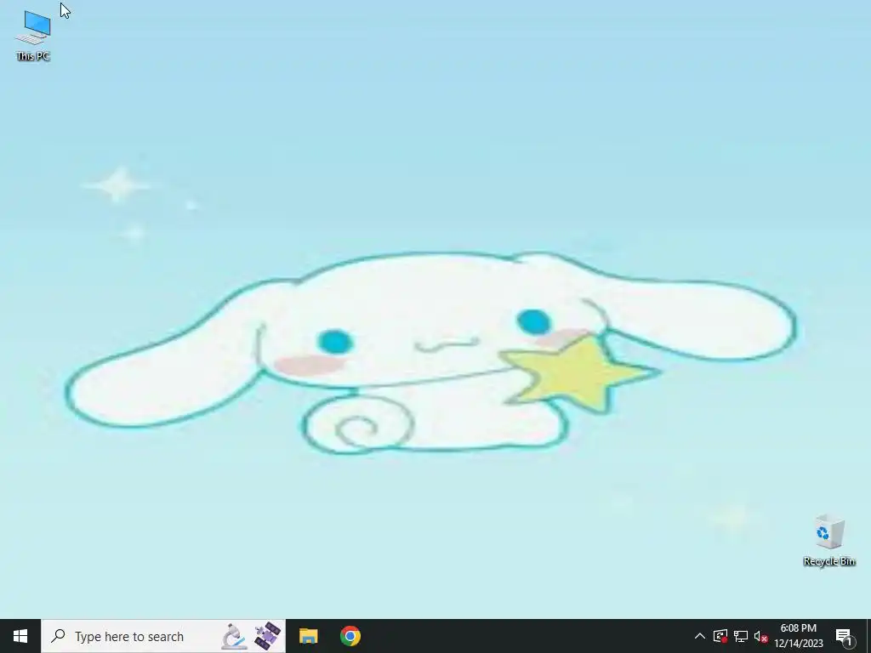871x653 pixels.
Task: Open the clock showing 6:08 PM
Action: click(x=799, y=636)
